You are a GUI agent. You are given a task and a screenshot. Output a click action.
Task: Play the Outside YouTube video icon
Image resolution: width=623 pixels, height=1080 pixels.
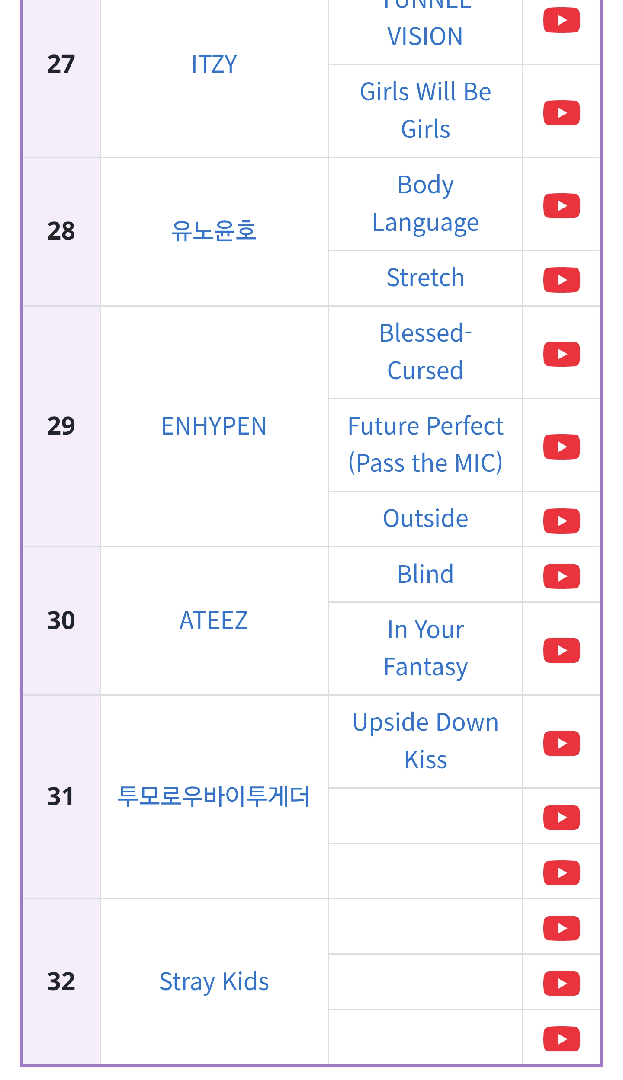coord(561,521)
